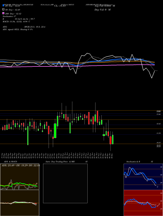The width and height of the screenshot is (163, 216).
Task: Click the 12.42 price axis label
Action: pos(159,124)
